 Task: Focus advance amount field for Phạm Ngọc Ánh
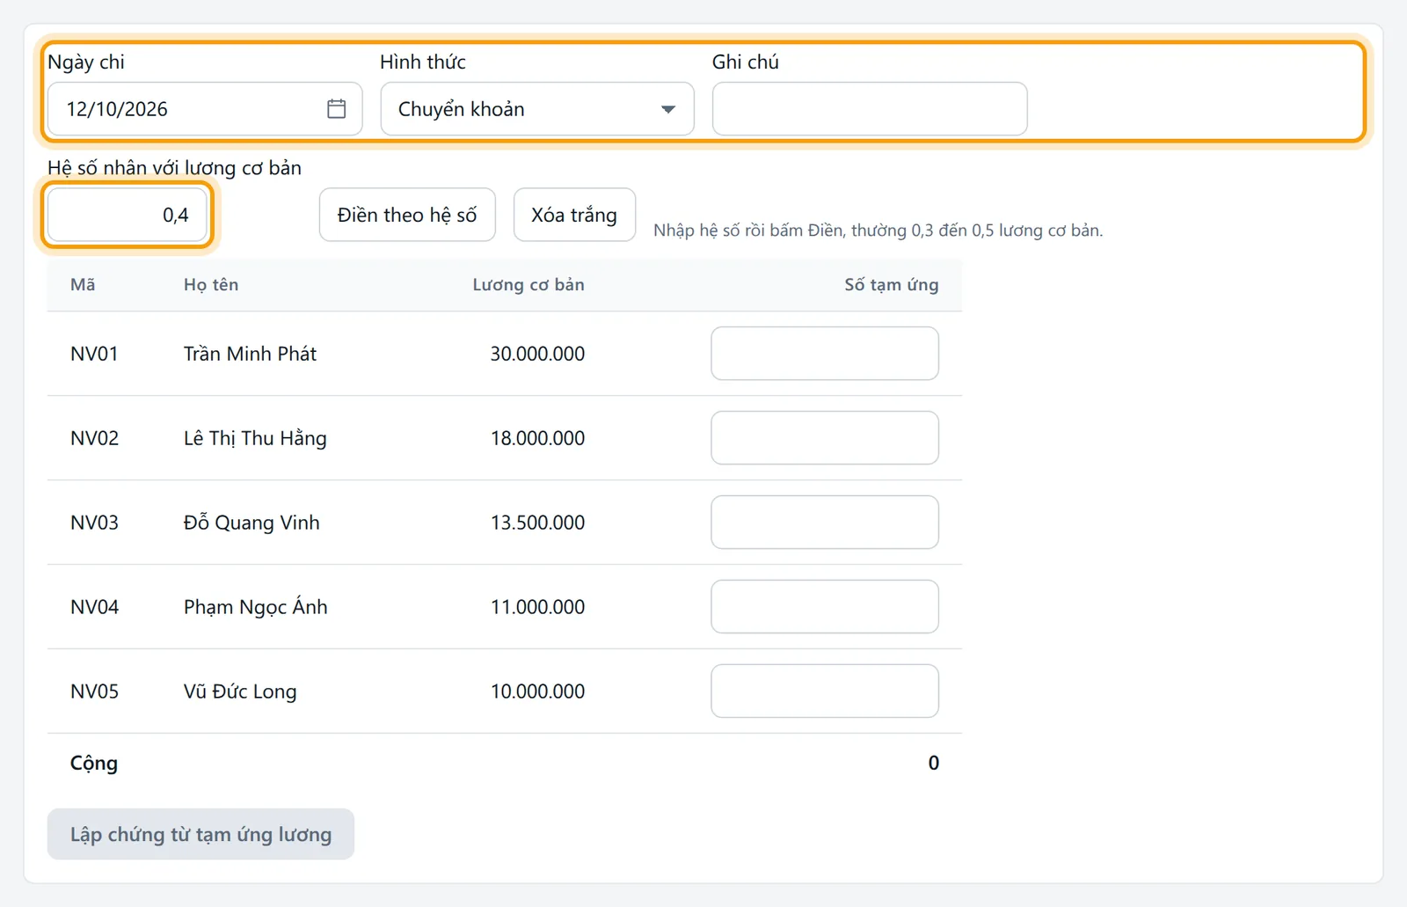pyautogui.click(x=825, y=607)
